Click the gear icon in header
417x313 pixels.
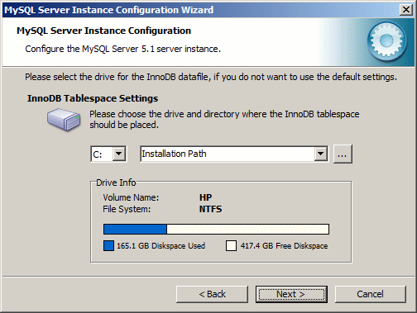coord(386,41)
